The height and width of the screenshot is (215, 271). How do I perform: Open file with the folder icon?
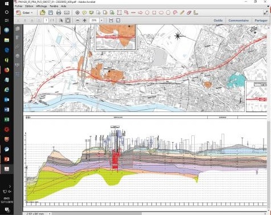point(43,13)
